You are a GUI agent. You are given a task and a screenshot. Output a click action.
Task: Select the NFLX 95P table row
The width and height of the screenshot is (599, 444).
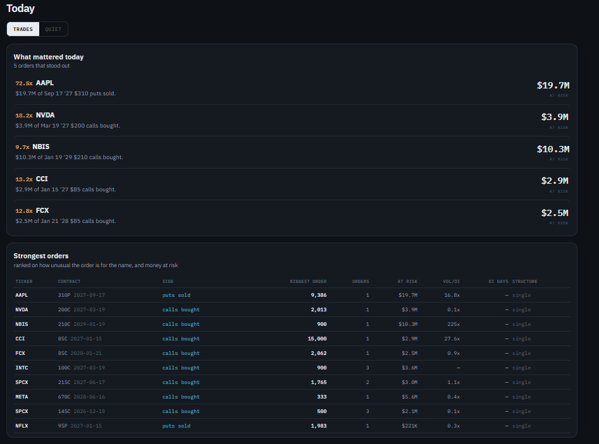[292, 426]
